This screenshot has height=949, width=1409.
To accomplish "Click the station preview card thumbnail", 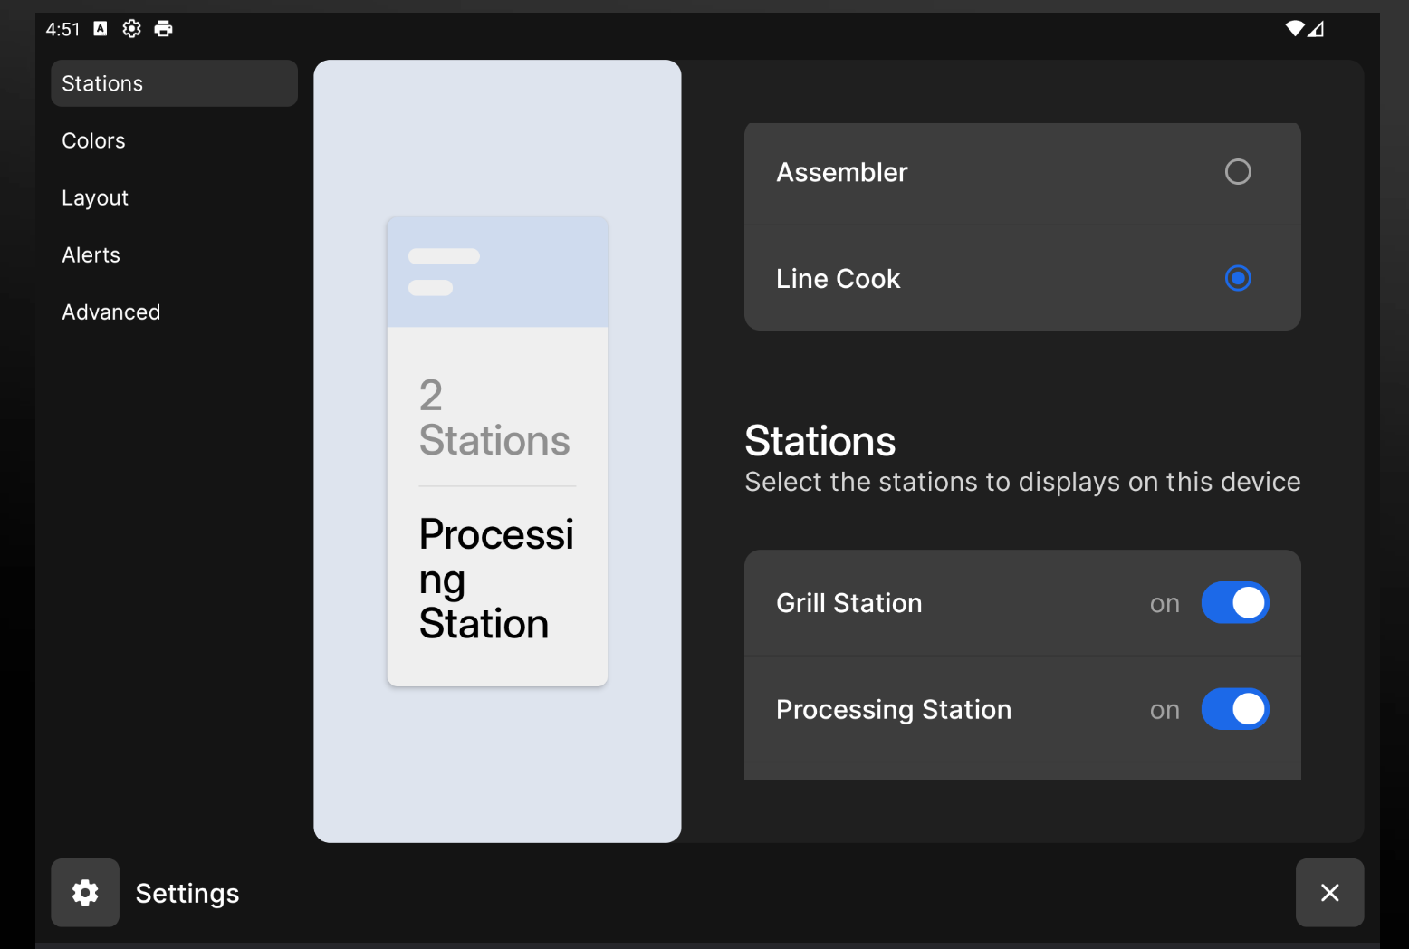I will [497, 451].
